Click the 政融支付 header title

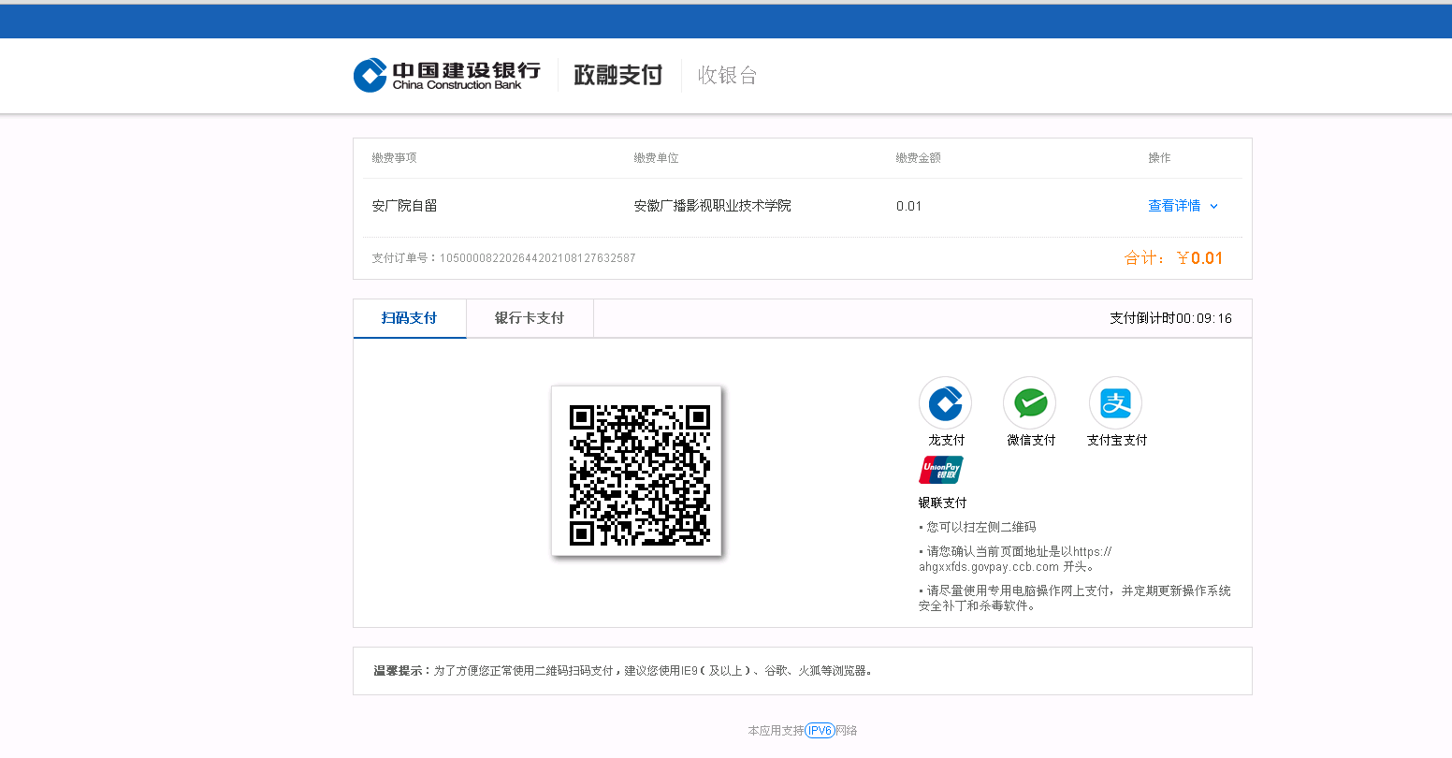[x=617, y=75]
